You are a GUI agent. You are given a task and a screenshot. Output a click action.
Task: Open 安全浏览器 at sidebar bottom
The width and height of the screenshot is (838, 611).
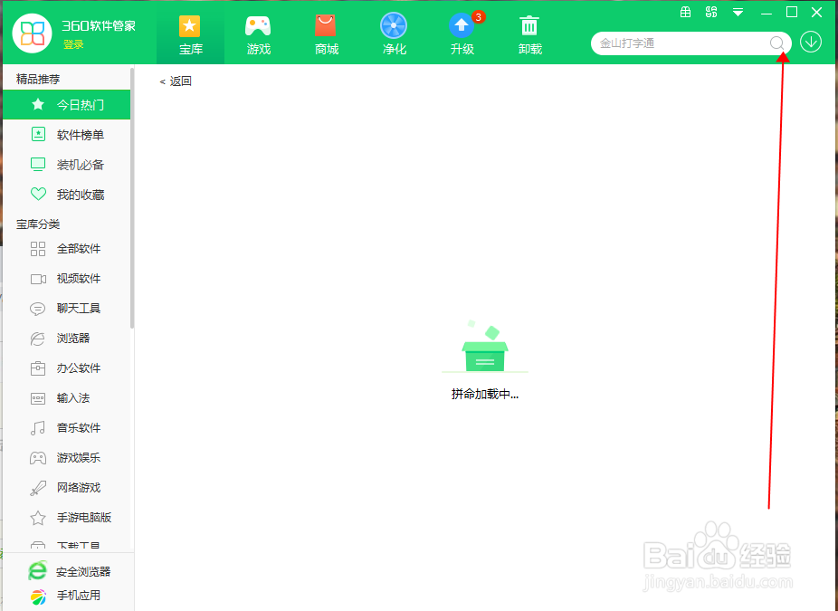click(70, 571)
